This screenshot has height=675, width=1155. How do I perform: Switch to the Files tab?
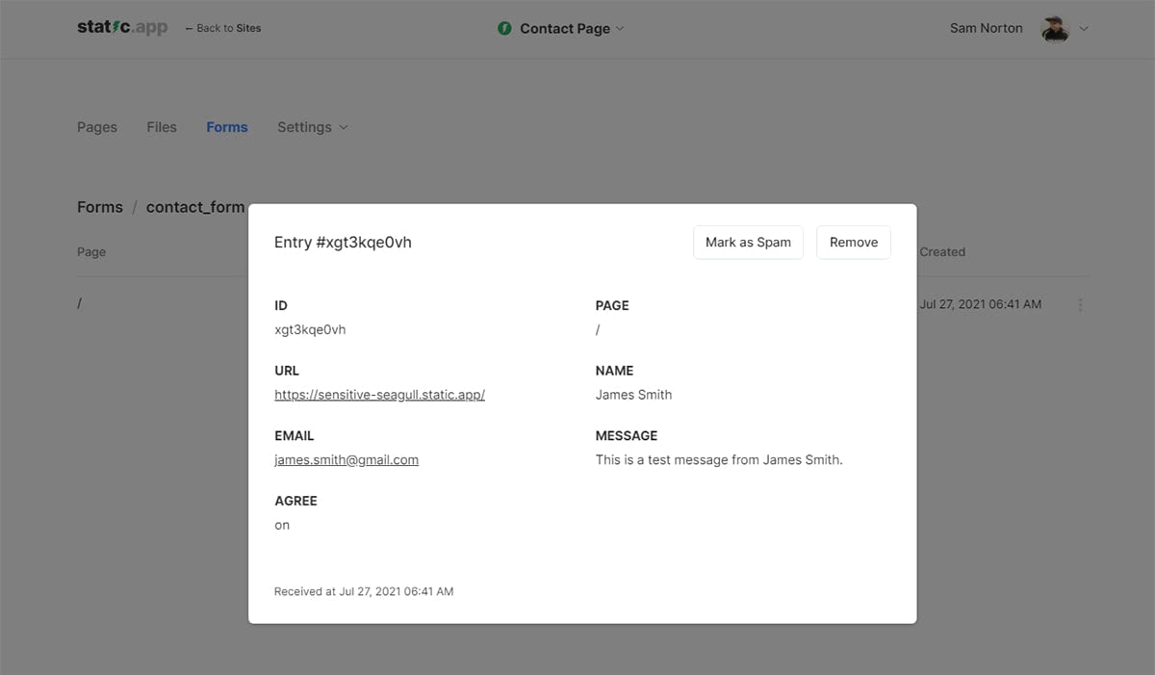pyautogui.click(x=161, y=126)
